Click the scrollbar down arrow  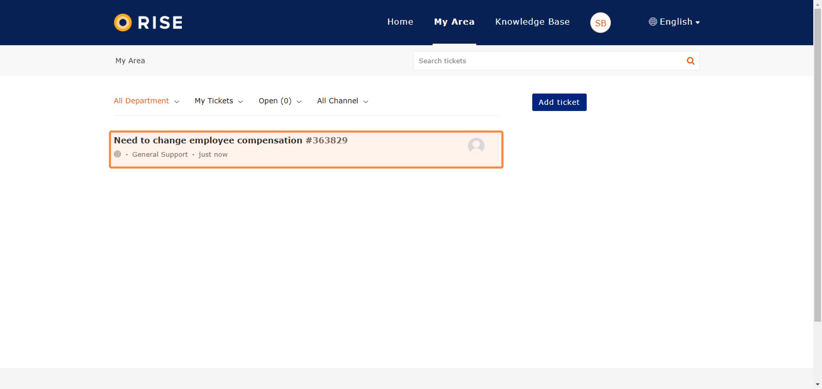coord(817,385)
